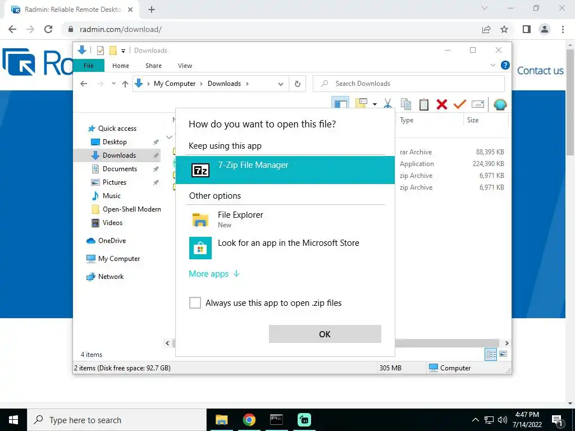Expand the chevron before My Computer in breadcrumb
575x431 pixels.
coord(148,84)
